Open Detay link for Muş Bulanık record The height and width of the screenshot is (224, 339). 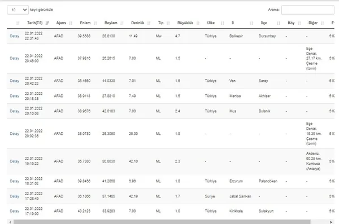click(15, 111)
